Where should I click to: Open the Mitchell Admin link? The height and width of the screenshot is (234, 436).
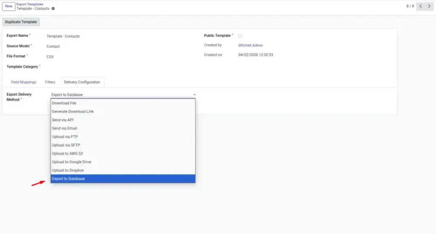[250, 45]
